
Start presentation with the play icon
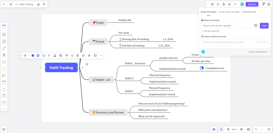pyautogui.click(x=212, y=4)
